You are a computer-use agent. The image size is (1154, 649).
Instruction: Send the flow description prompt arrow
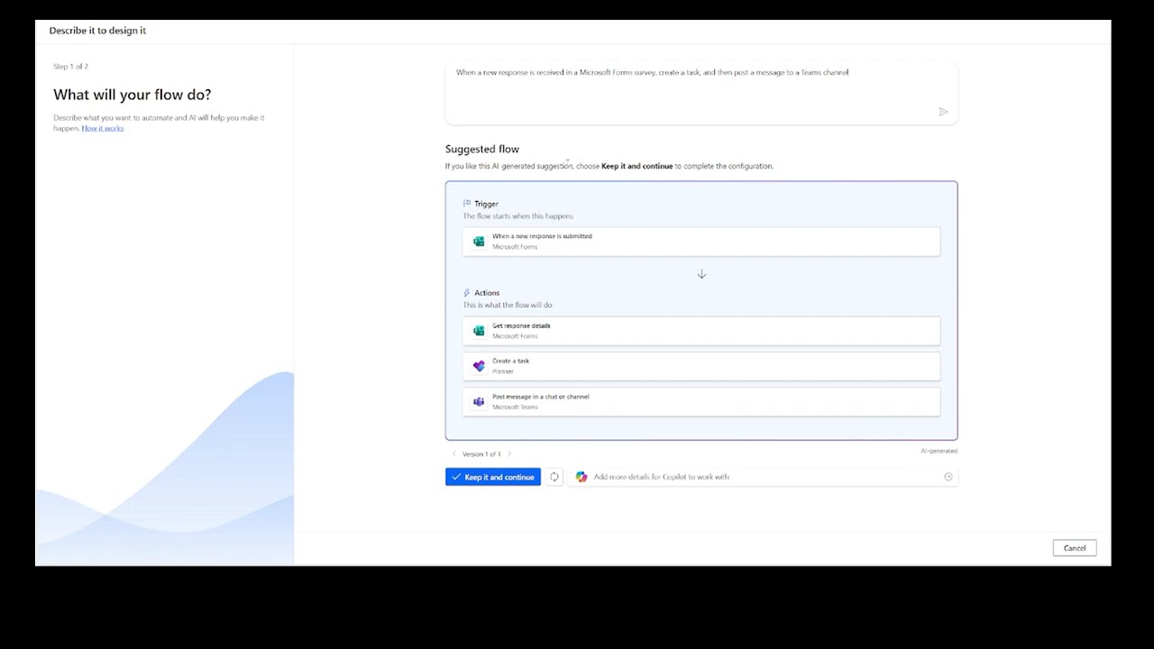(x=944, y=112)
